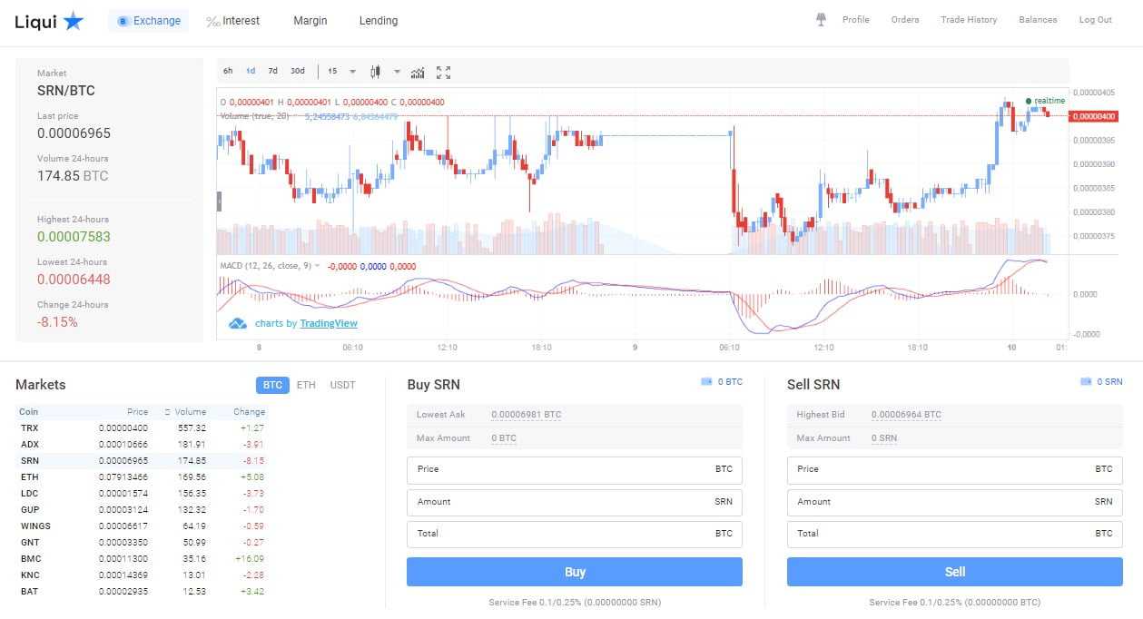The height and width of the screenshot is (619, 1143).
Task: Toggle the fullscreen chart icon
Action: click(x=443, y=72)
